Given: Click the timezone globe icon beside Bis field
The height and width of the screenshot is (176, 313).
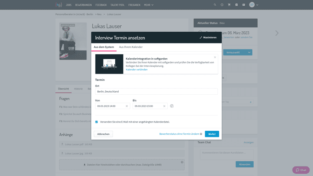Looking at the screenshot, I should (x=172, y=106).
